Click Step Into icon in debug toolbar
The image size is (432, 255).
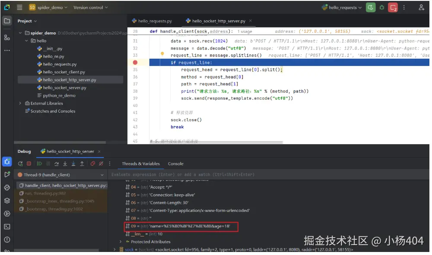pos(65,164)
